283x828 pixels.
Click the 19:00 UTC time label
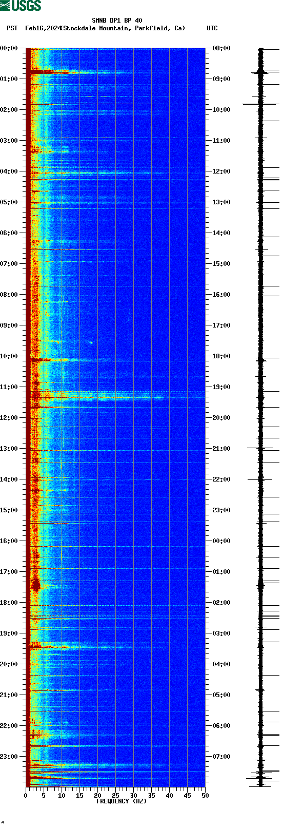click(221, 387)
